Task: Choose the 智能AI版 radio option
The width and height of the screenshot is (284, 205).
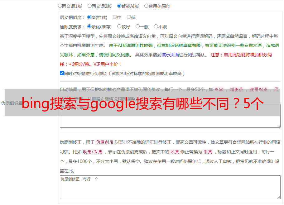Action: click(119, 6)
